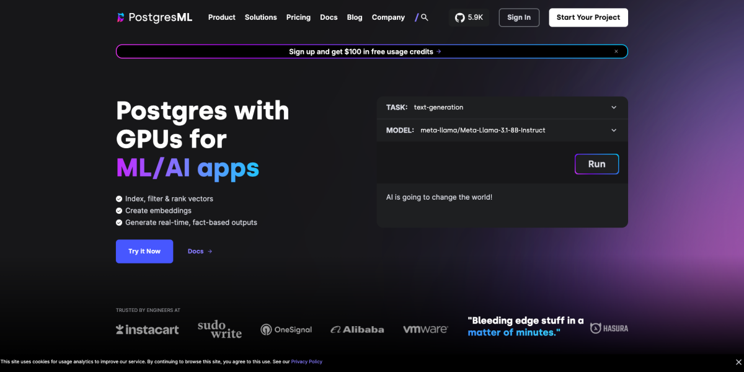Click the AI prompt text input area
This screenshot has height=372, width=744.
[x=502, y=205]
